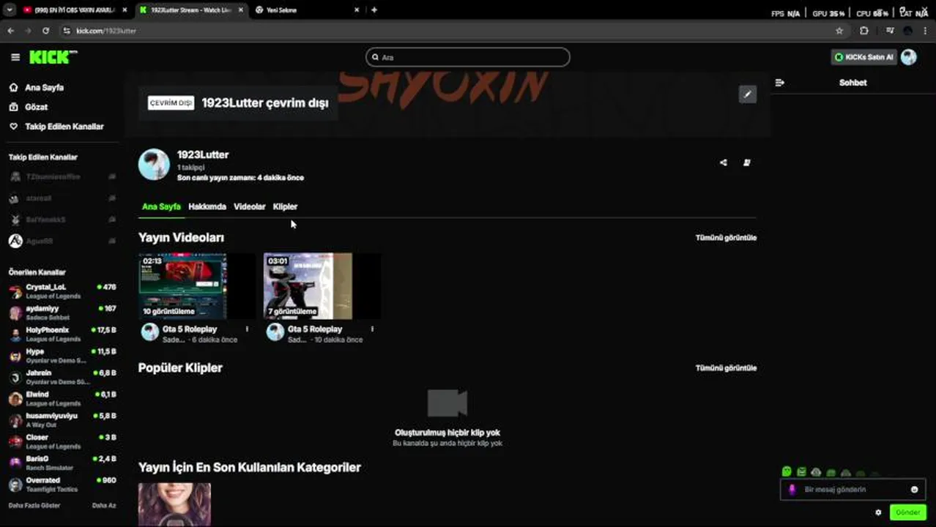The image size is (936, 527).
Task: Click Tümünü görüntüle for Popüler Klipler
Action: coord(726,368)
